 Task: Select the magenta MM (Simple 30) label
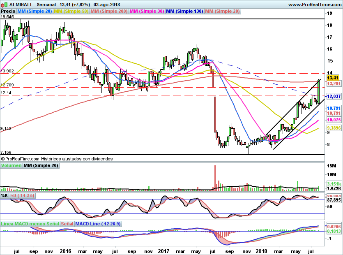[x=147, y=11]
